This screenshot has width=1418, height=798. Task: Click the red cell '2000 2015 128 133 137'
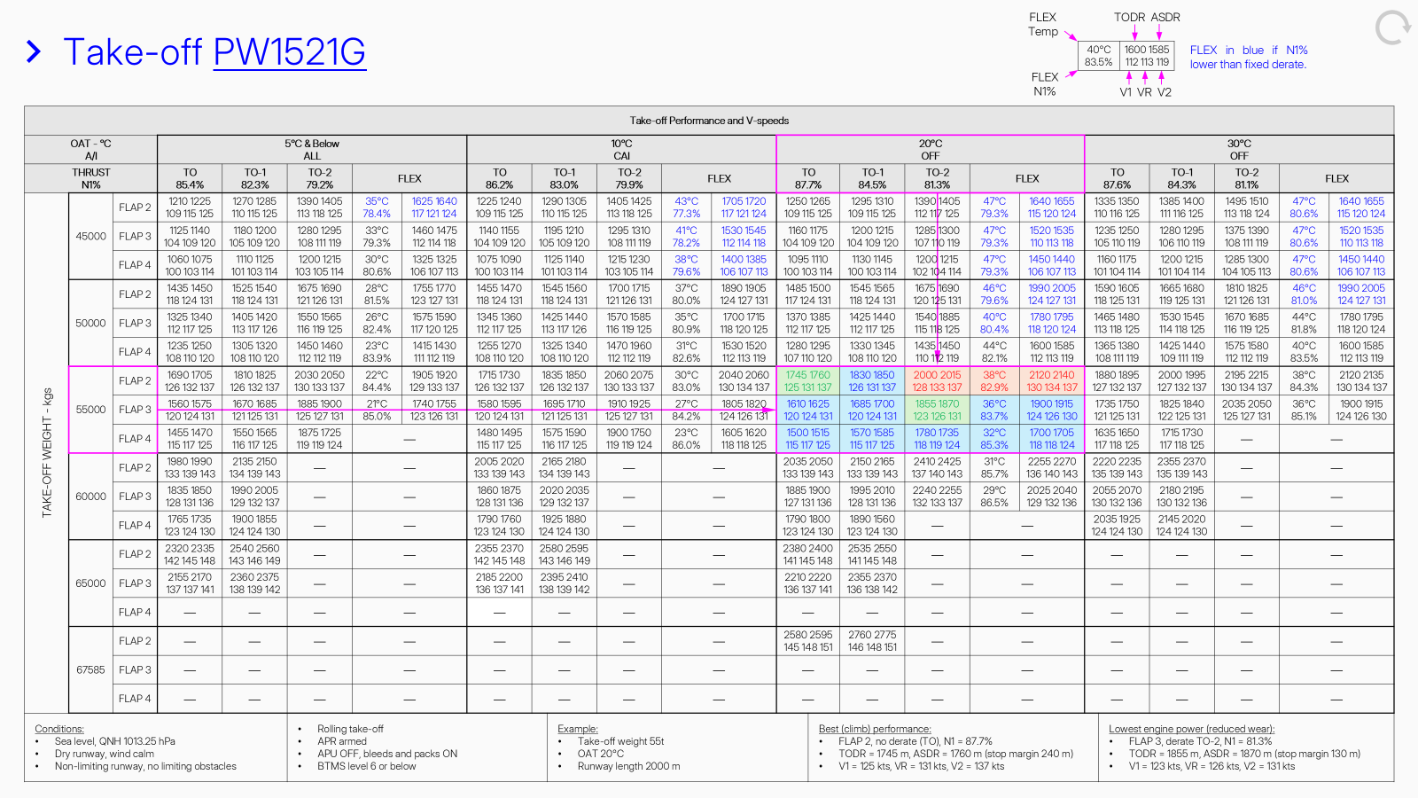tap(938, 381)
